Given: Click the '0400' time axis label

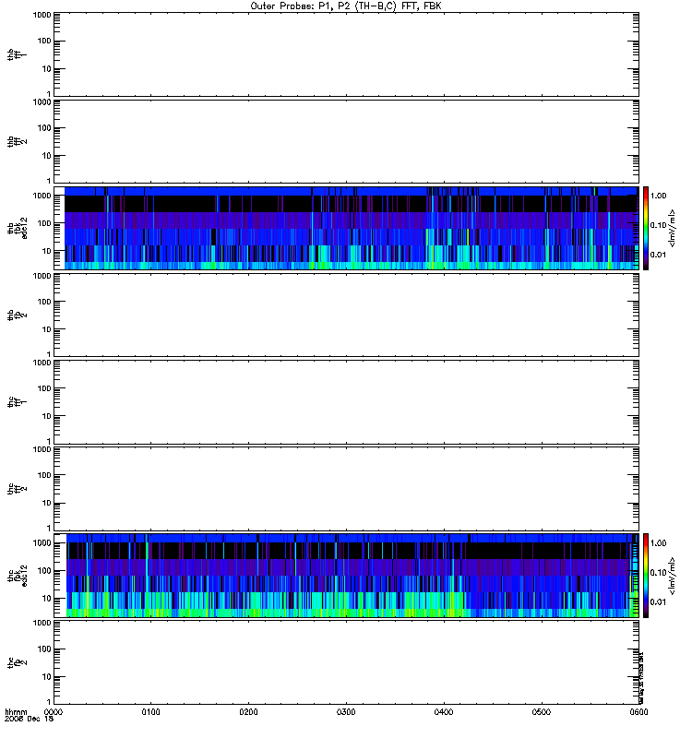Looking at the screenshot, I should click(444, 712).
